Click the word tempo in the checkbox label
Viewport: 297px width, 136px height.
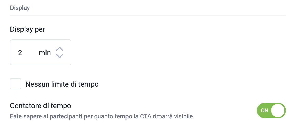[x=90, y=84]
